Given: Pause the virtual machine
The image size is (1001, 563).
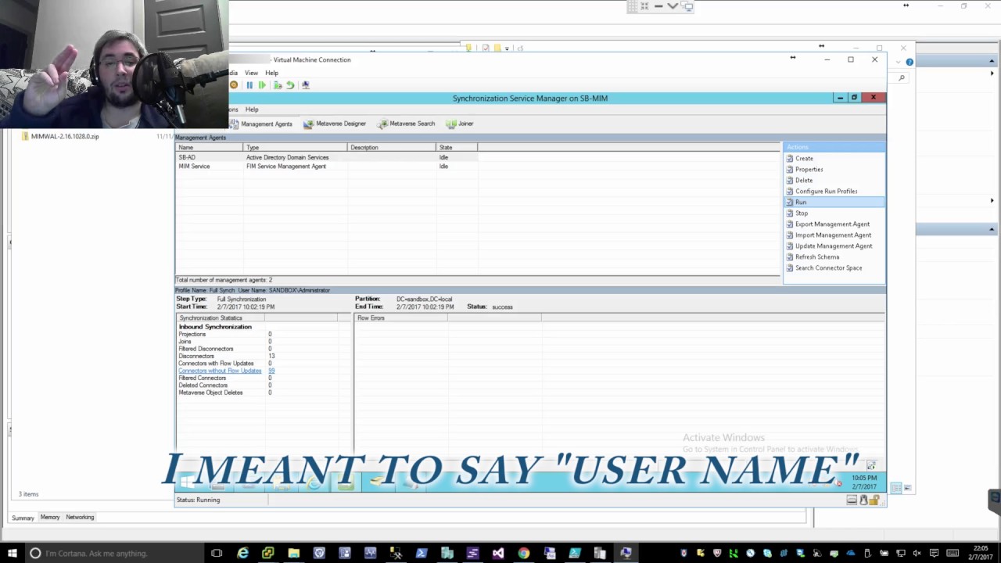Looking at the screenshot, I should [x=249, y=85].
